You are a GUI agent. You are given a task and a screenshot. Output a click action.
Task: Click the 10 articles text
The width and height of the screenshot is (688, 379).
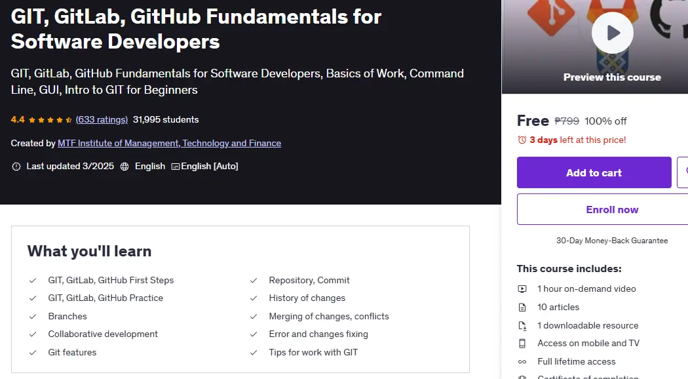pyautogui.click(x=558, y=308)
